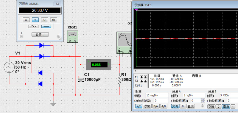Select the R1 300Ω resistor symbol
The image size is (238, 113).
tap(119, 80)
